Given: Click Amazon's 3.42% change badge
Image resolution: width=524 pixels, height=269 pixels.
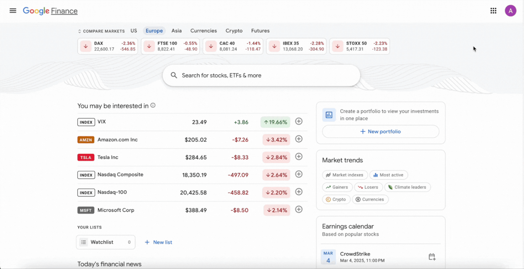Looking at the screenshot, I should coord(276,140).
